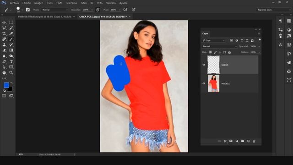293x165 pixels.
Task: Open brush Flujo slider arrow
Action: 119,10
